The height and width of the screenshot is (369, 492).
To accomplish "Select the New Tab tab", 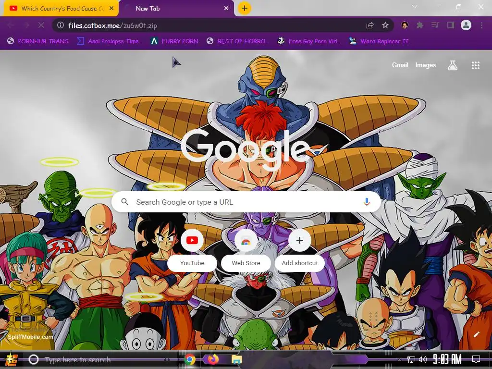I will point(176,9).
